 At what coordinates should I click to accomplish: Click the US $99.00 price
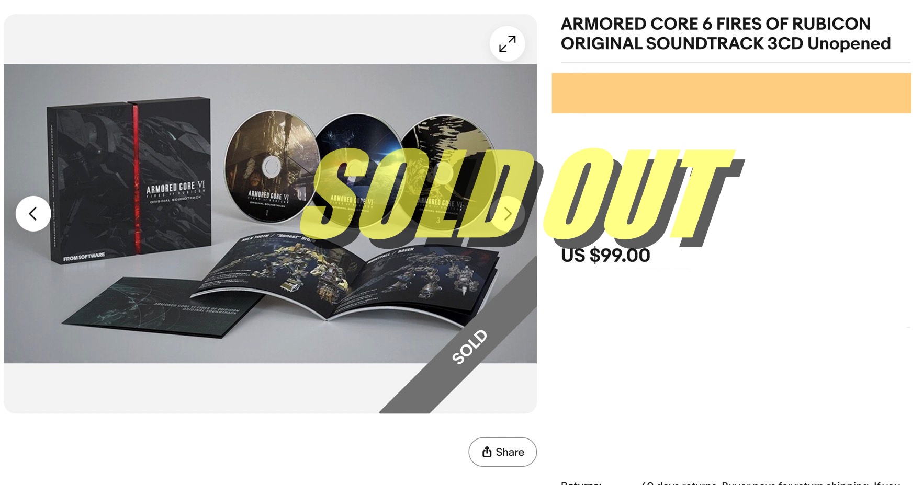(605, 255)
